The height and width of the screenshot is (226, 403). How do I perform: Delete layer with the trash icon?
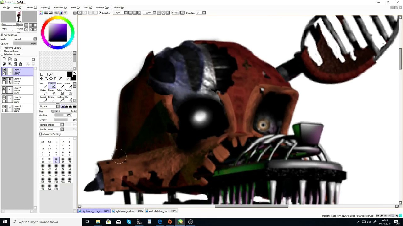tap(20, 64)
